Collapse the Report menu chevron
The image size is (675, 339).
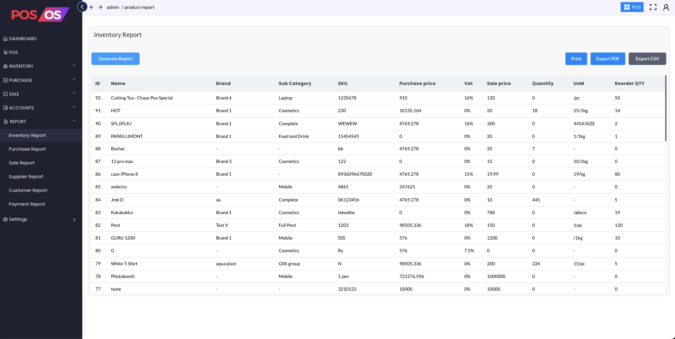(74, 121)
